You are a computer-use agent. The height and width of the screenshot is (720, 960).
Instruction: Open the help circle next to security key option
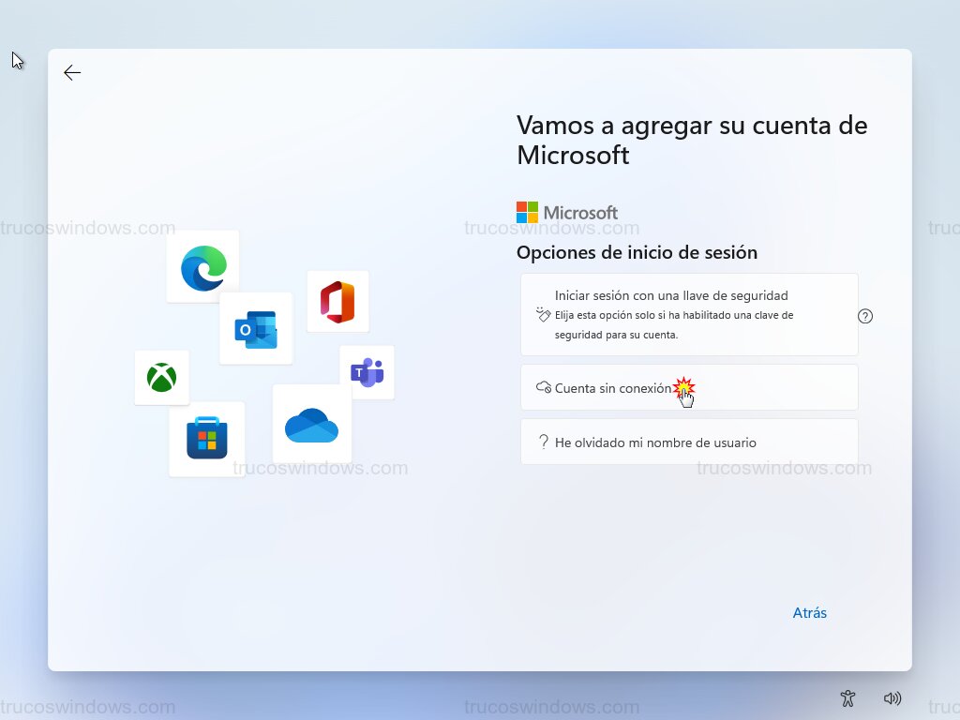pos(864,316)
